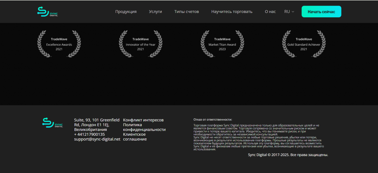378x173 pixels.
Task: Expand the RU language dropdown
Action: [289, 12]
